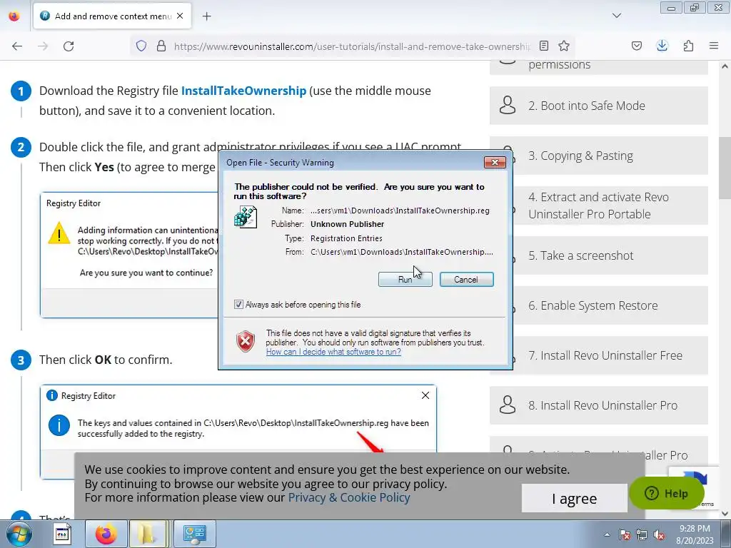Click the registration entries file icon in dialog
The width and height of the screenshot is (731, 548).
[x=246, y=217]
